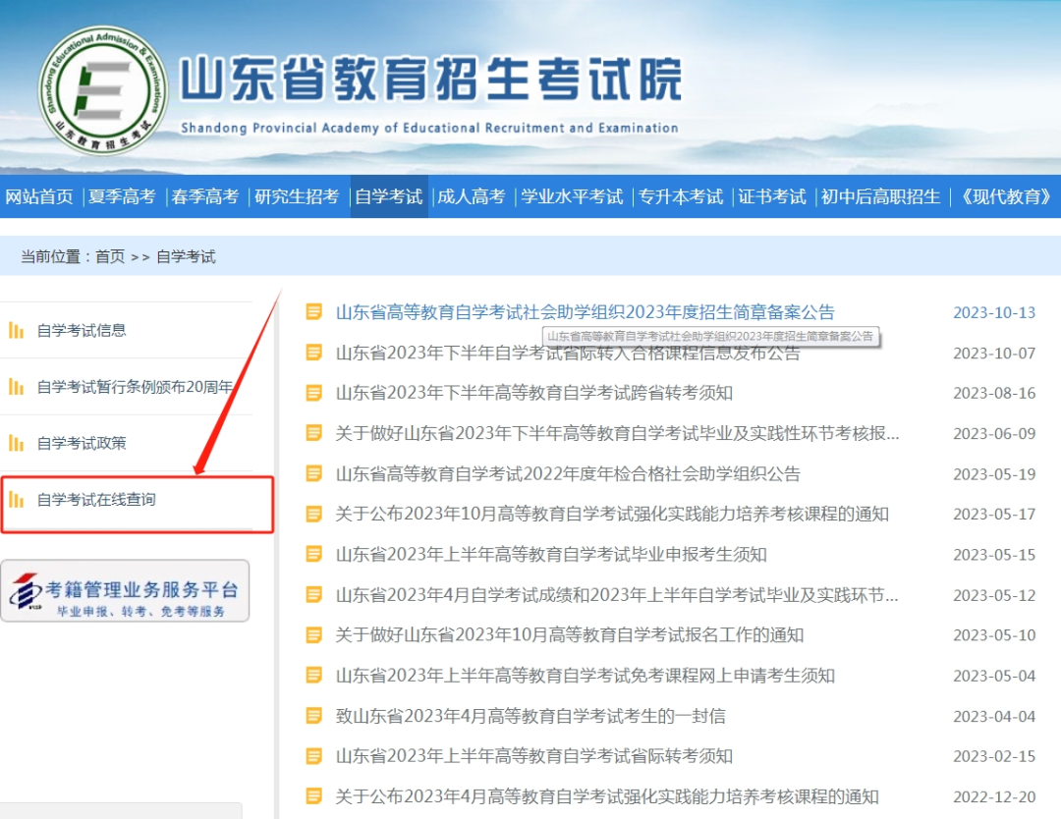Select the 自学考试 navigation tab
This screenshot has height=819, width=1061.
point(389,196)
